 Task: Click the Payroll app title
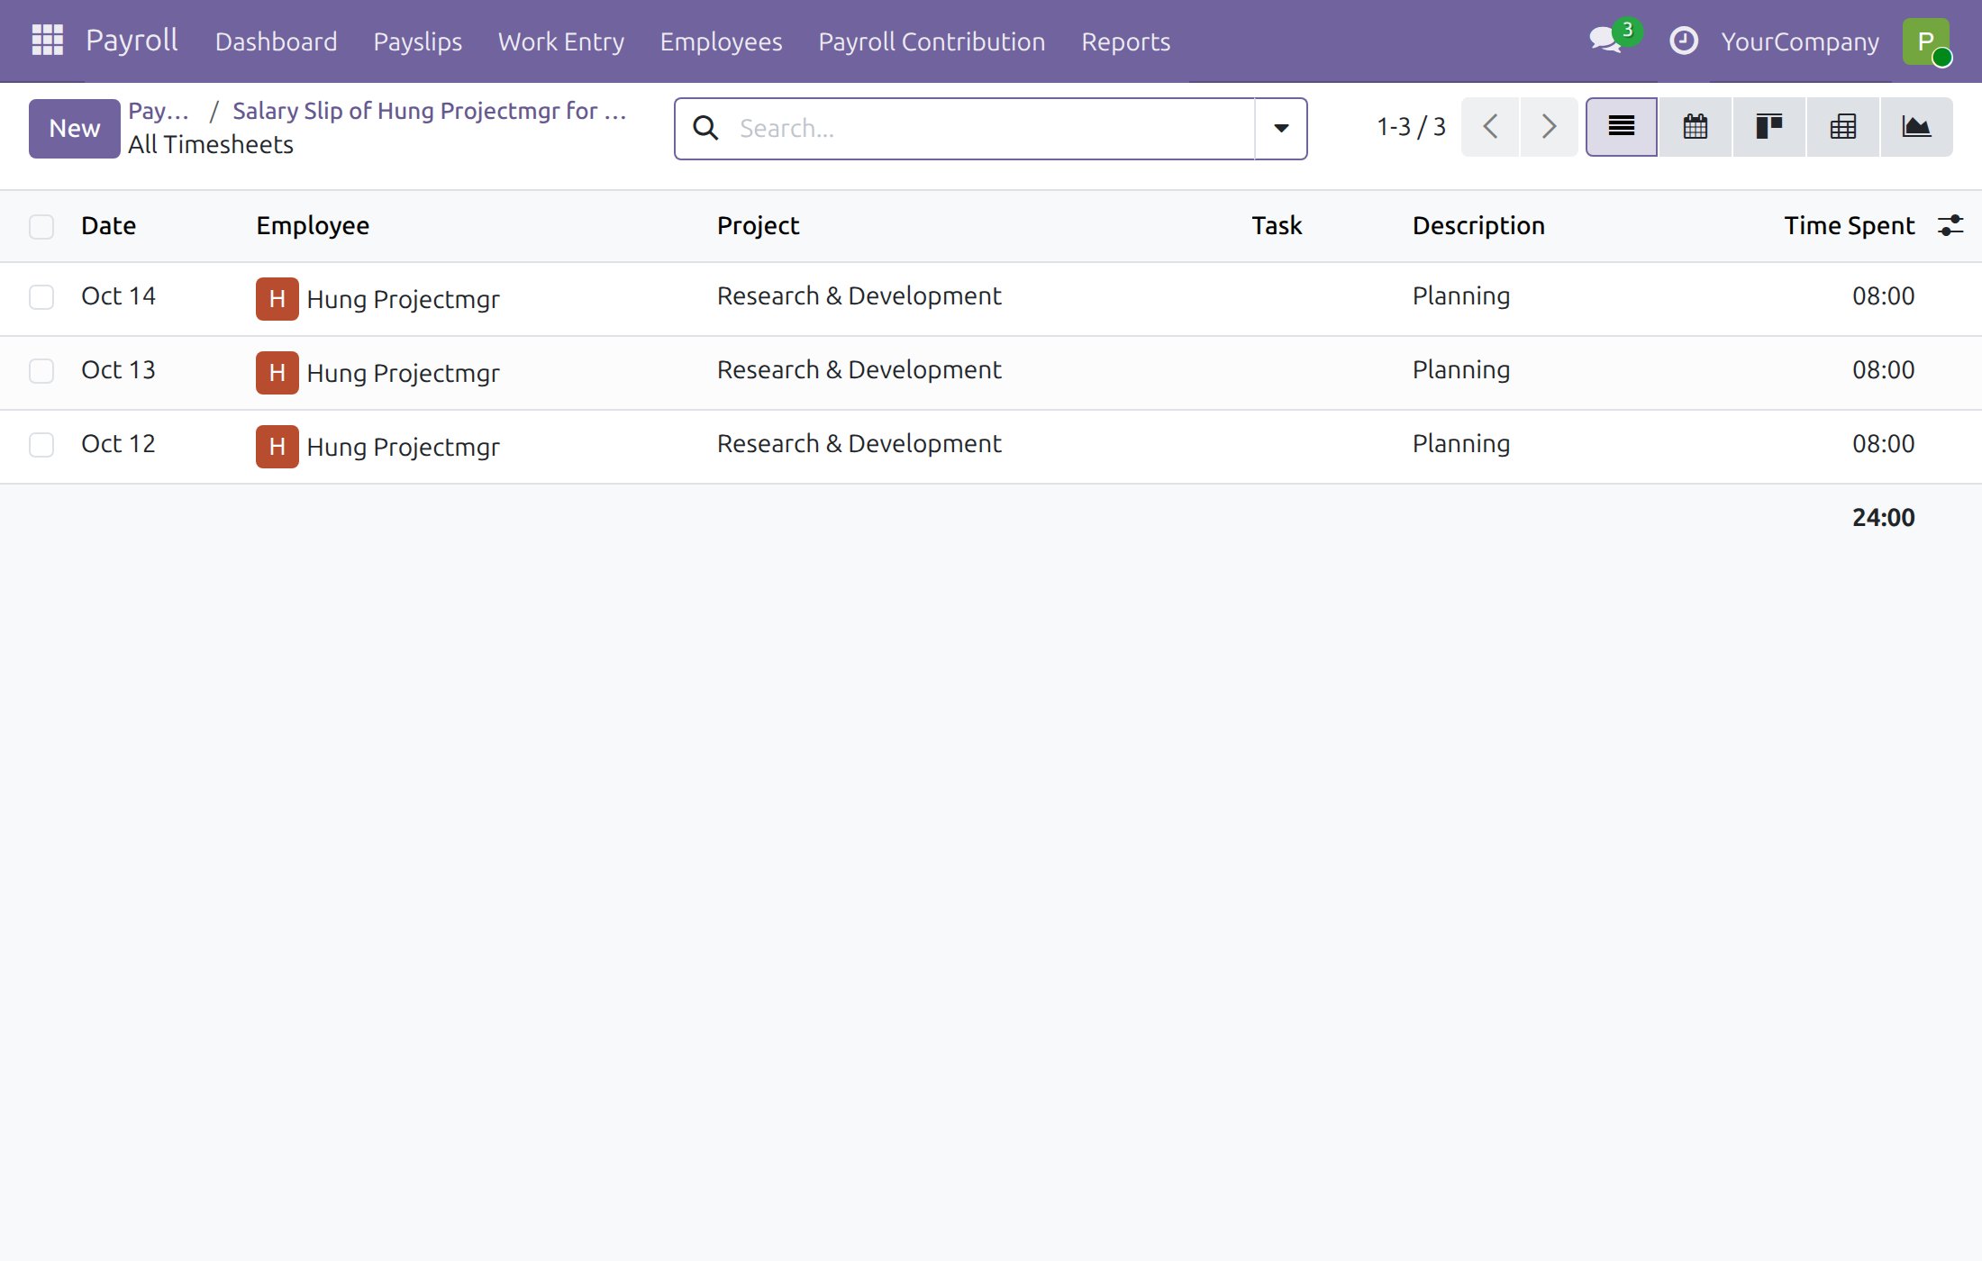pos(132,41)
